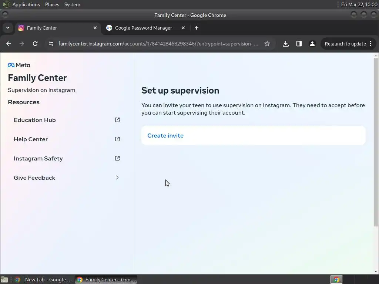
Task: Open the tab search dropdown arrow
Action: (x=8, y=28)
